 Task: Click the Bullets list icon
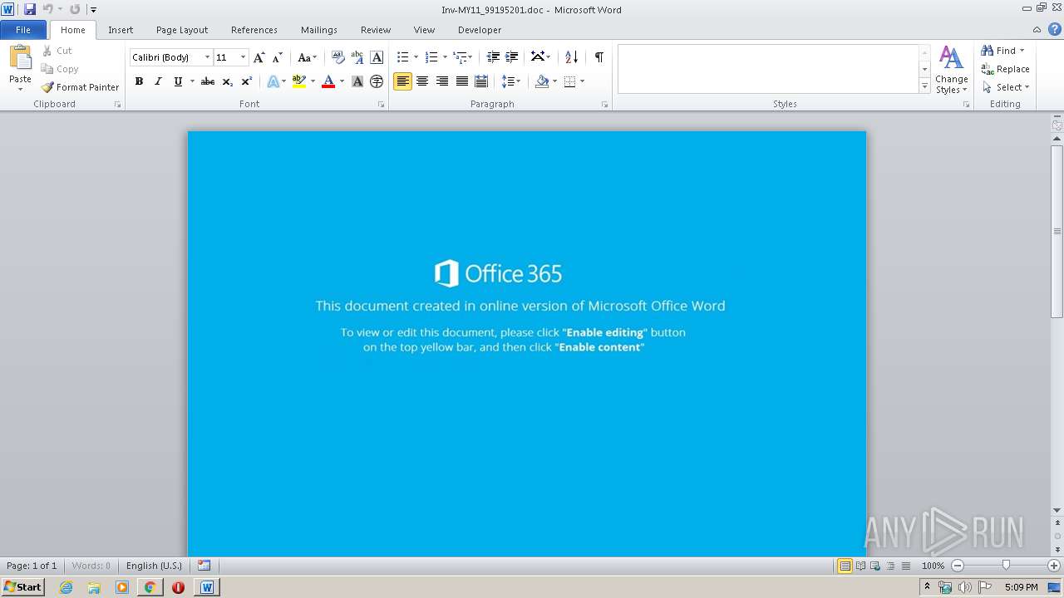click(402, 57)
